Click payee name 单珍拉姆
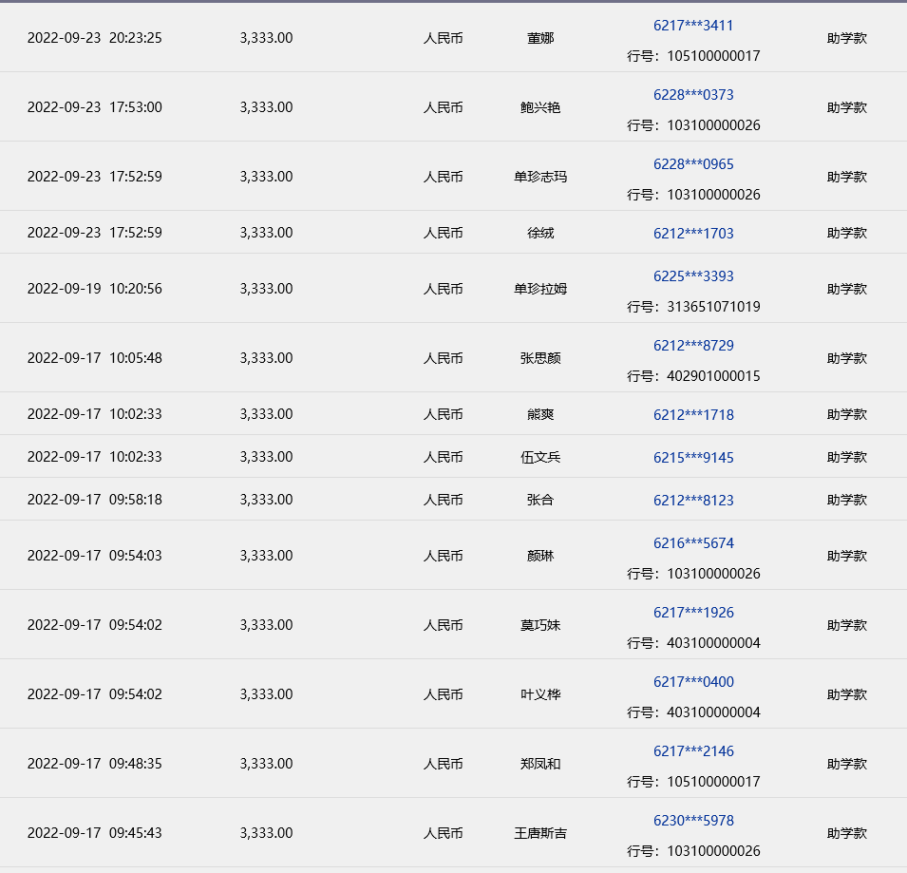907x873 pixels. click(540, 289)
